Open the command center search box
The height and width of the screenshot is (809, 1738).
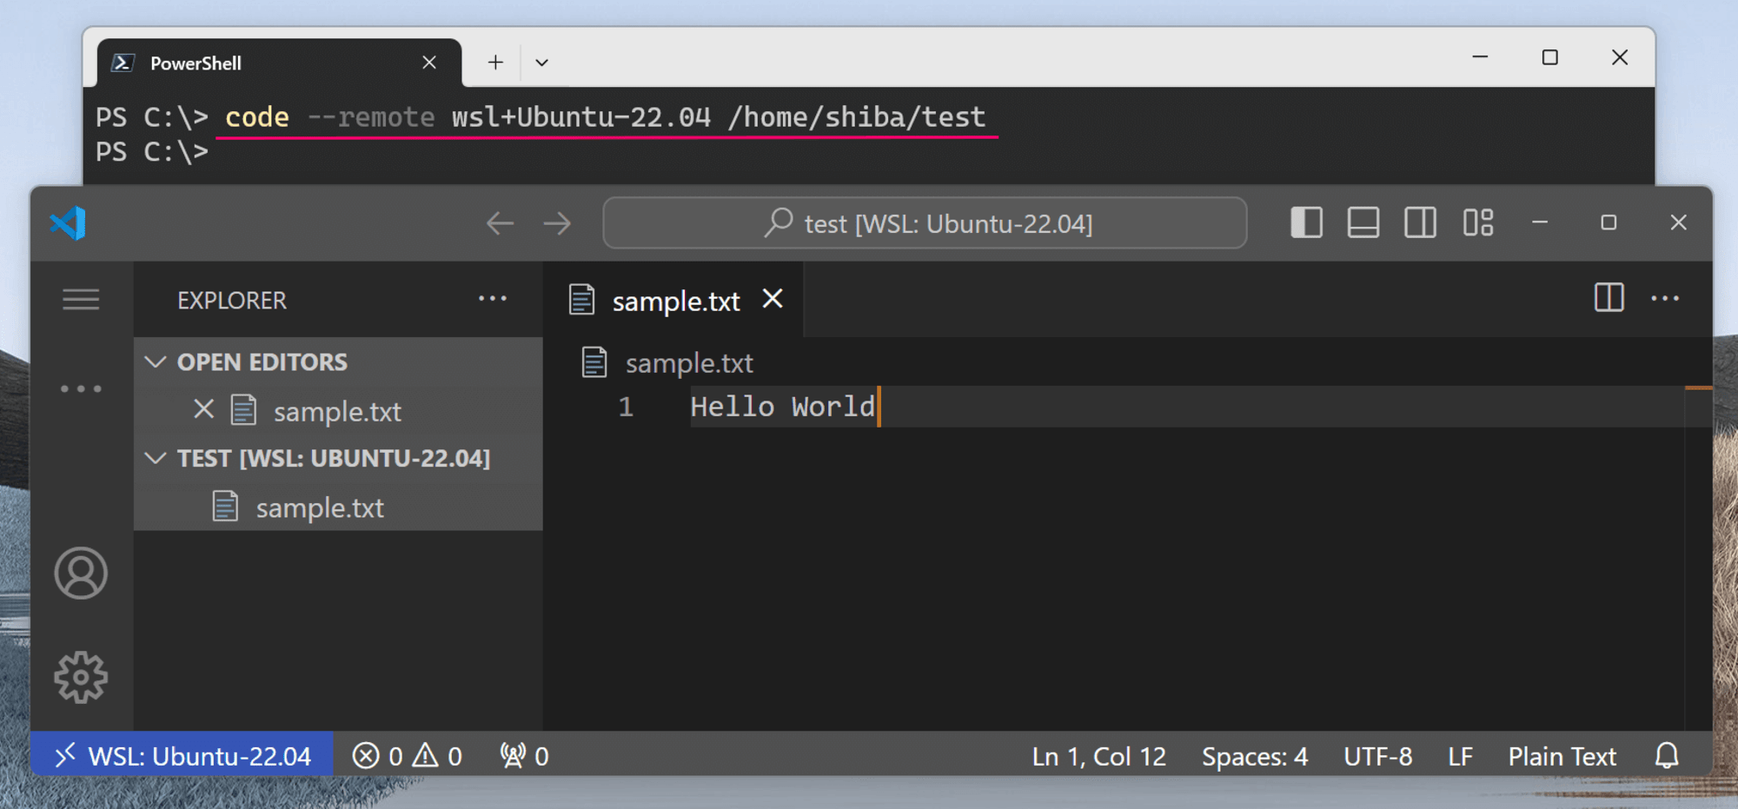click(925, 223)
